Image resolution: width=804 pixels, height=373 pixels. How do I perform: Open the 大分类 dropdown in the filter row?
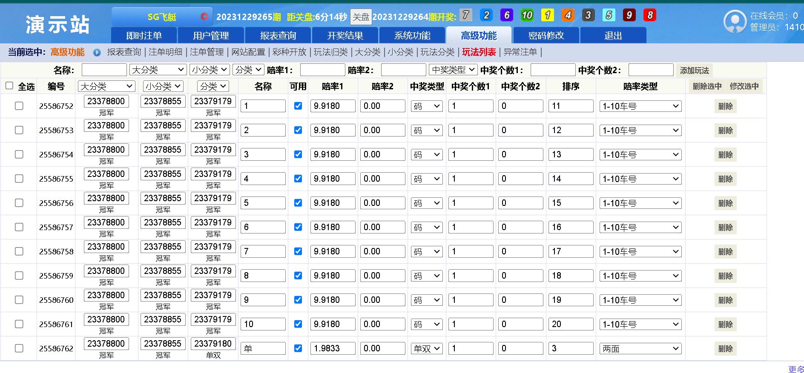click(158, 70)
